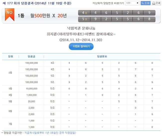Viewport: 162px width, 137px height.
Task: Click the 3등 rank cell
Action: tap(10, 88)
